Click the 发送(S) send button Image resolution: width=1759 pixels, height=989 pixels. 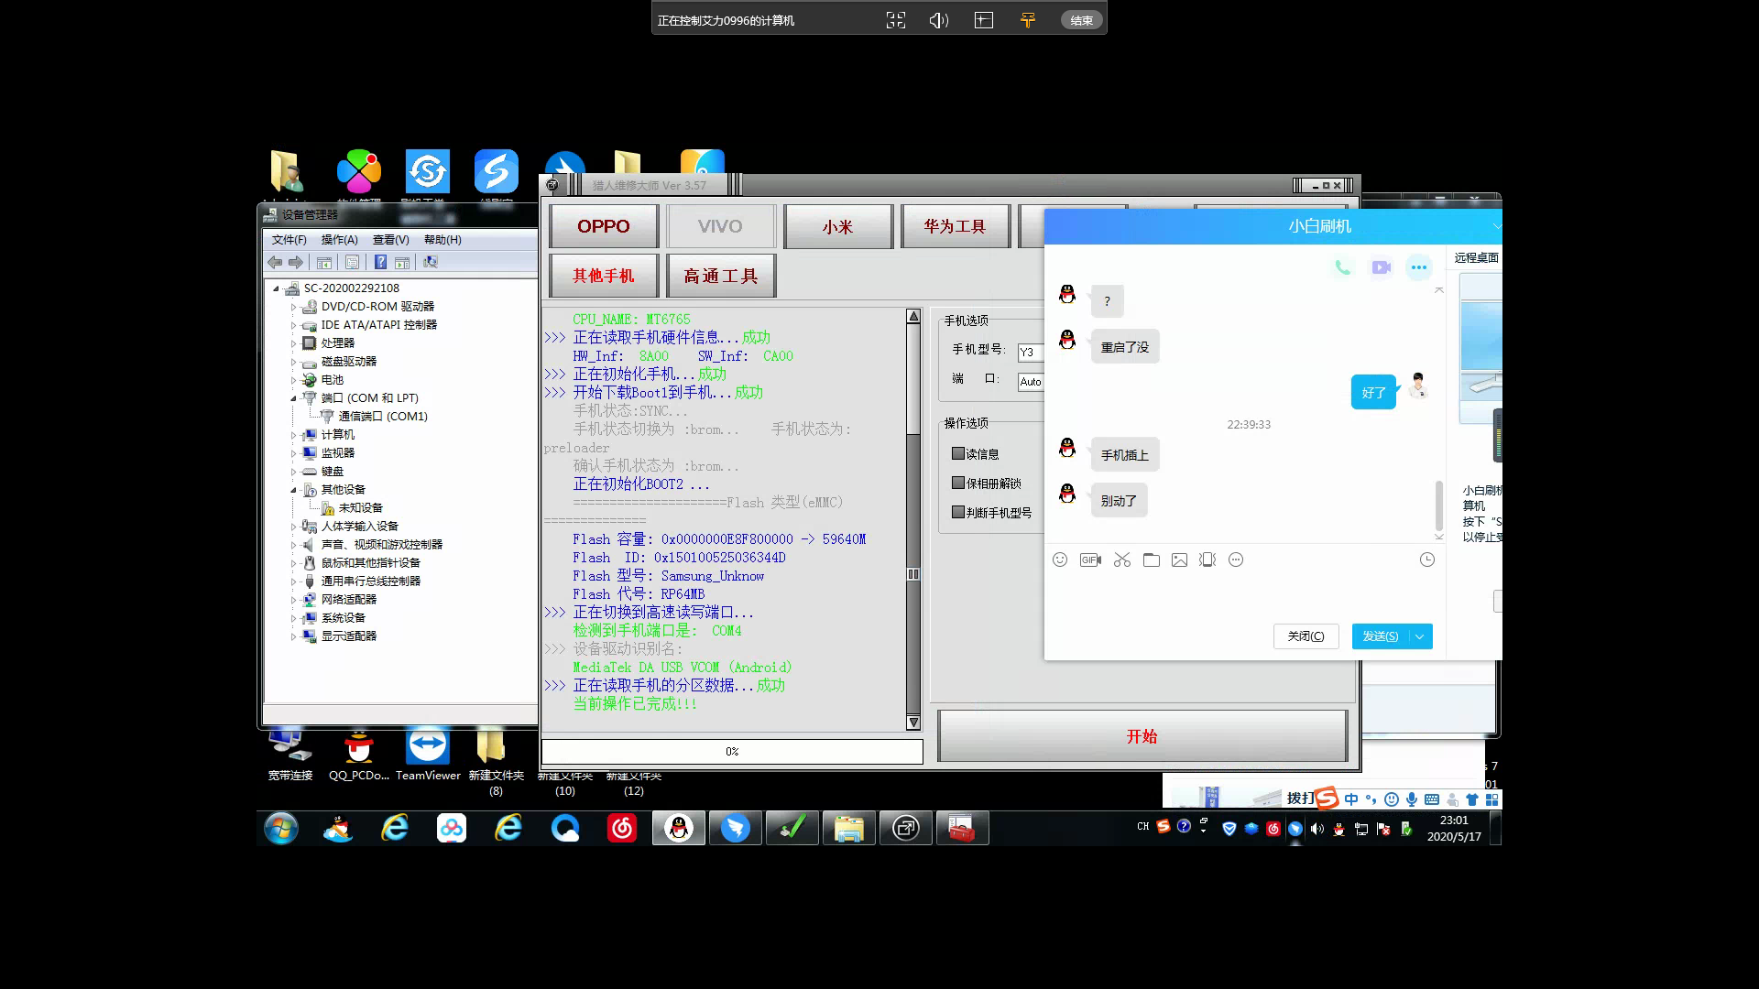tap(1381, 636)
